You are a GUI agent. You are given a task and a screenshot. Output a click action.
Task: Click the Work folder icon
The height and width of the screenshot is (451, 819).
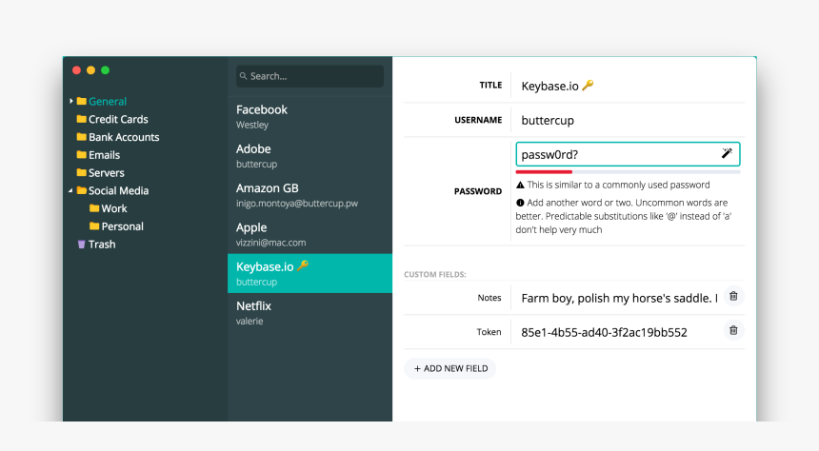(x=94, y=208)
